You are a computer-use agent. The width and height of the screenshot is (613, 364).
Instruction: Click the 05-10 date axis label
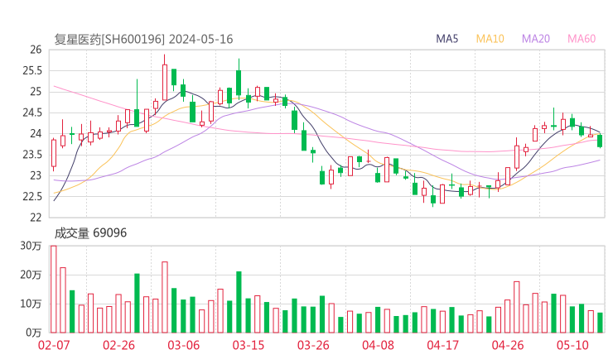coord(572,345)
